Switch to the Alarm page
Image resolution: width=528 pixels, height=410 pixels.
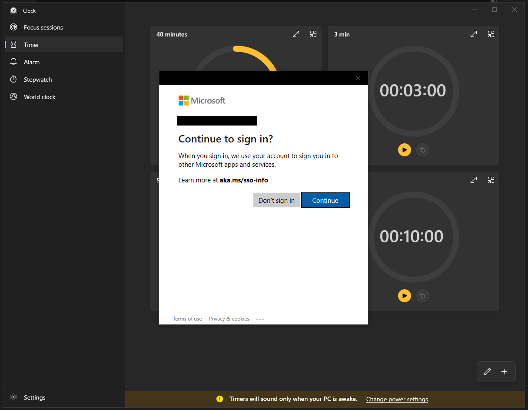point(32,62)
